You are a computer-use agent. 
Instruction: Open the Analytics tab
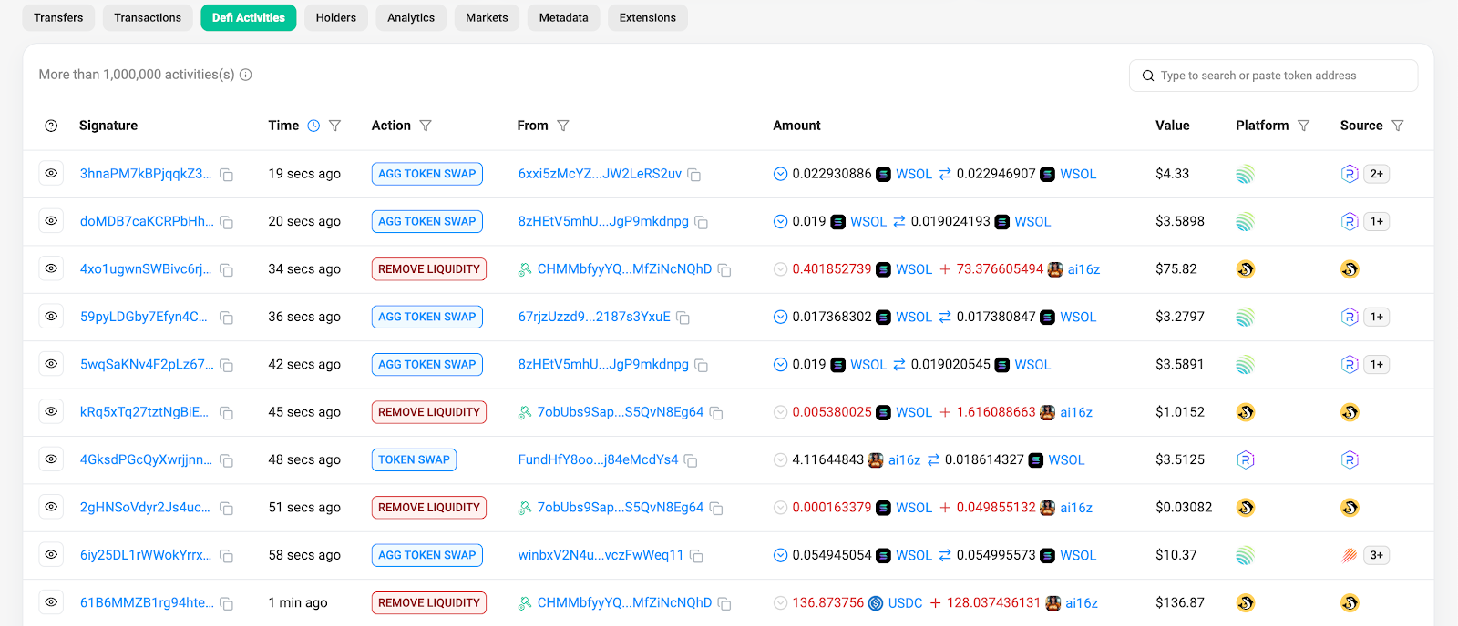411,17
